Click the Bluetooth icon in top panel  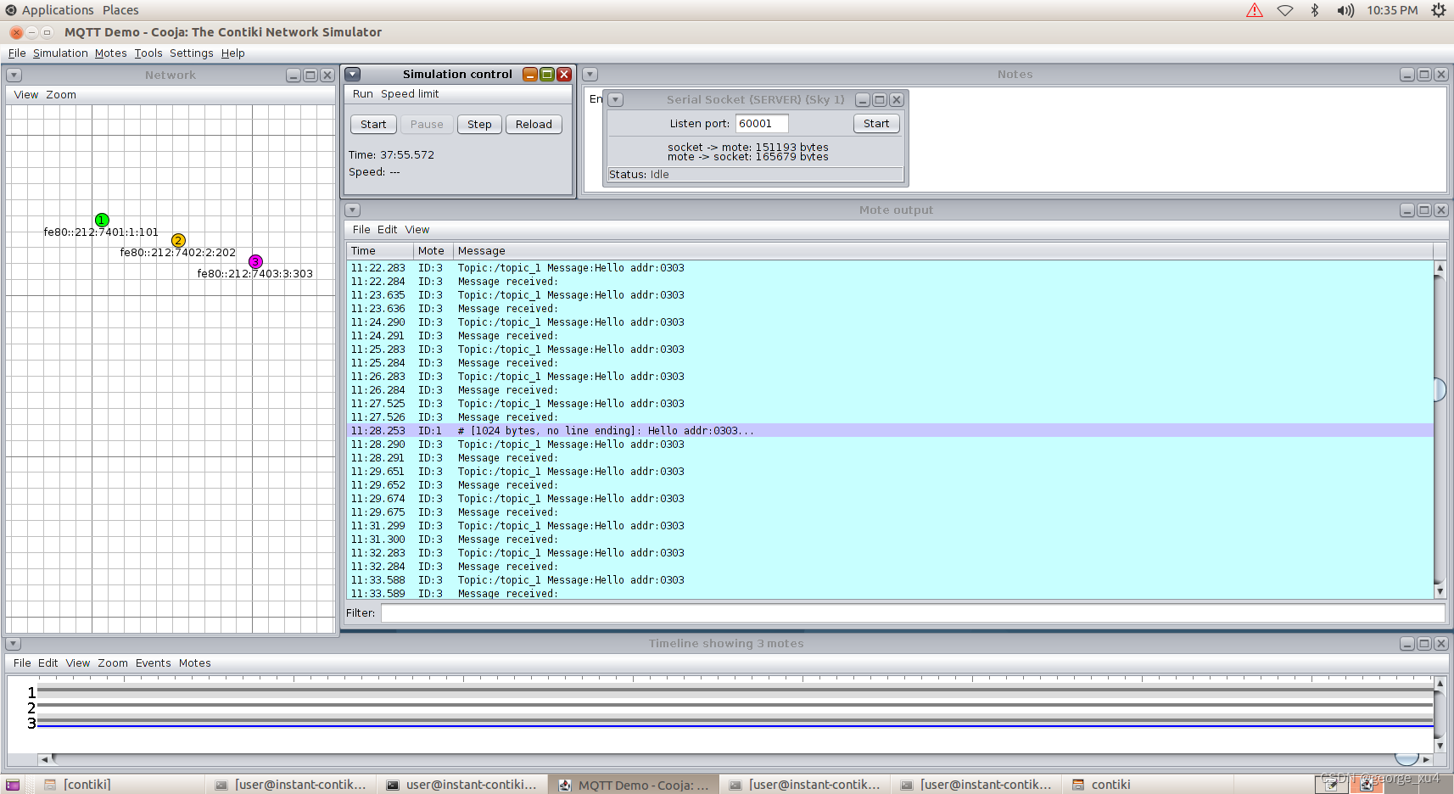click(1316, 9)
